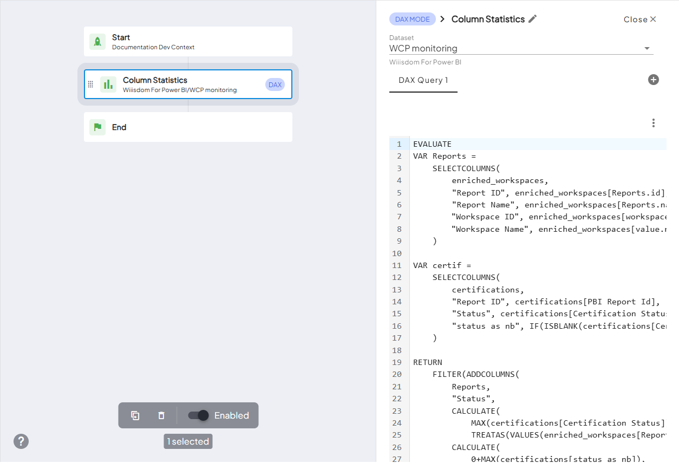Select the Start node card
679x463 pixels.
click(x=188, y=42)
